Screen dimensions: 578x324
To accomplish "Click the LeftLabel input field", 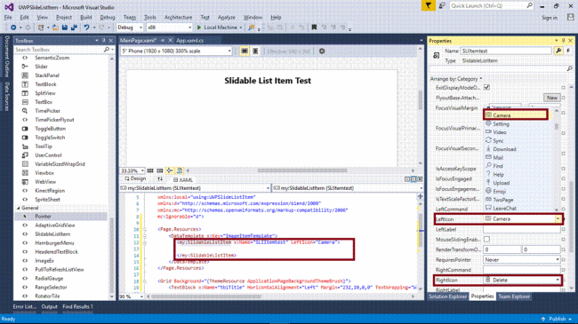I will tap(522, 229).
